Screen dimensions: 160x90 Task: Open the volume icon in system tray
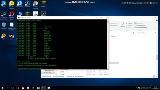pyautogui.click(x=144, y=88)
